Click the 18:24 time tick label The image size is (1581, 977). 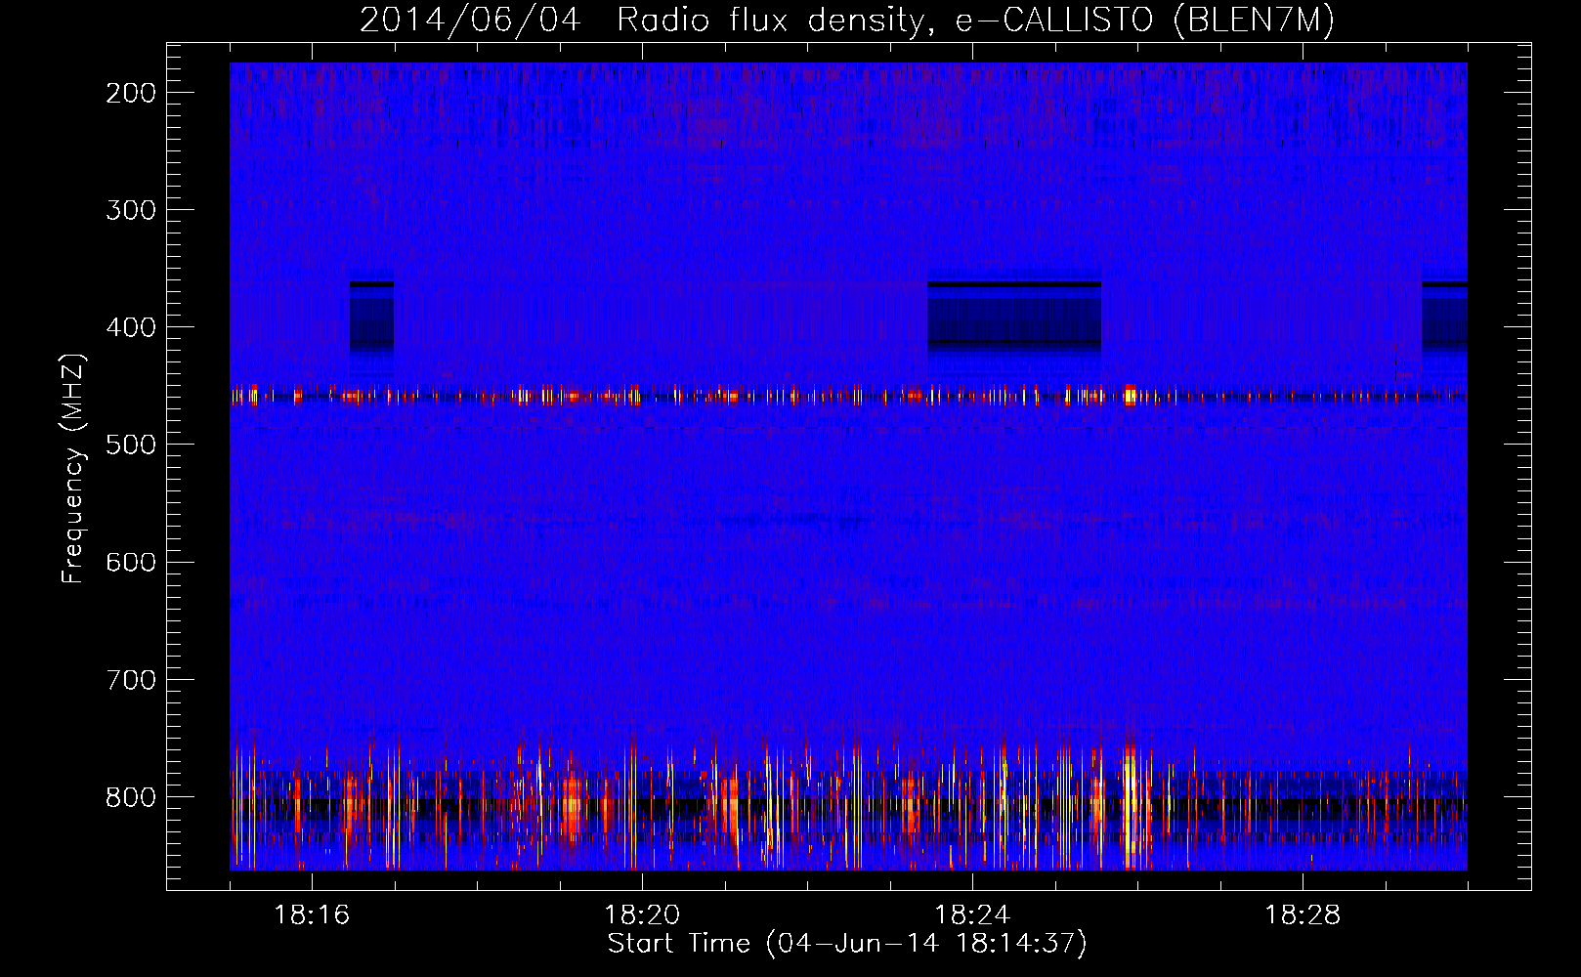972,915
